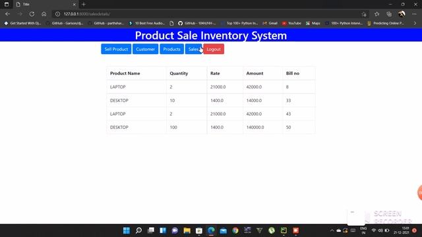This screenshot has width=422, height=237.
Task: Select LAPTOP in the bill 8 row
Action: pyautogui.click(x=118, y=87)
